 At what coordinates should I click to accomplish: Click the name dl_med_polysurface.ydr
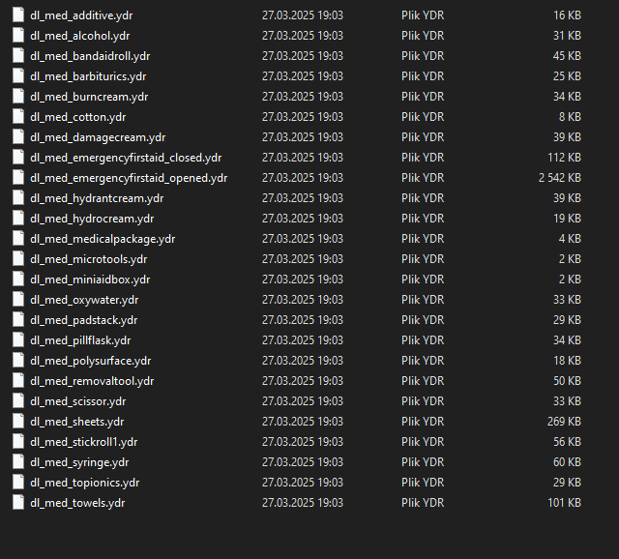coord(91,361)
